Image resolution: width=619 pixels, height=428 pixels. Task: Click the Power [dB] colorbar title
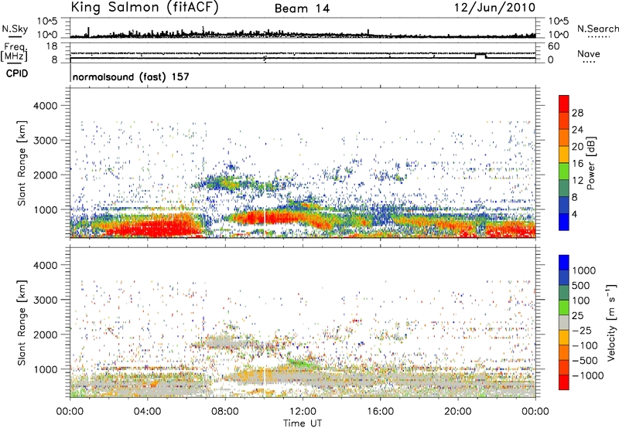590,163
